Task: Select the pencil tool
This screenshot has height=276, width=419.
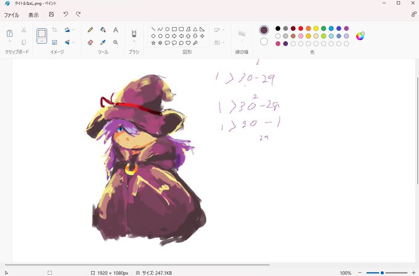Action: [91, 30]
